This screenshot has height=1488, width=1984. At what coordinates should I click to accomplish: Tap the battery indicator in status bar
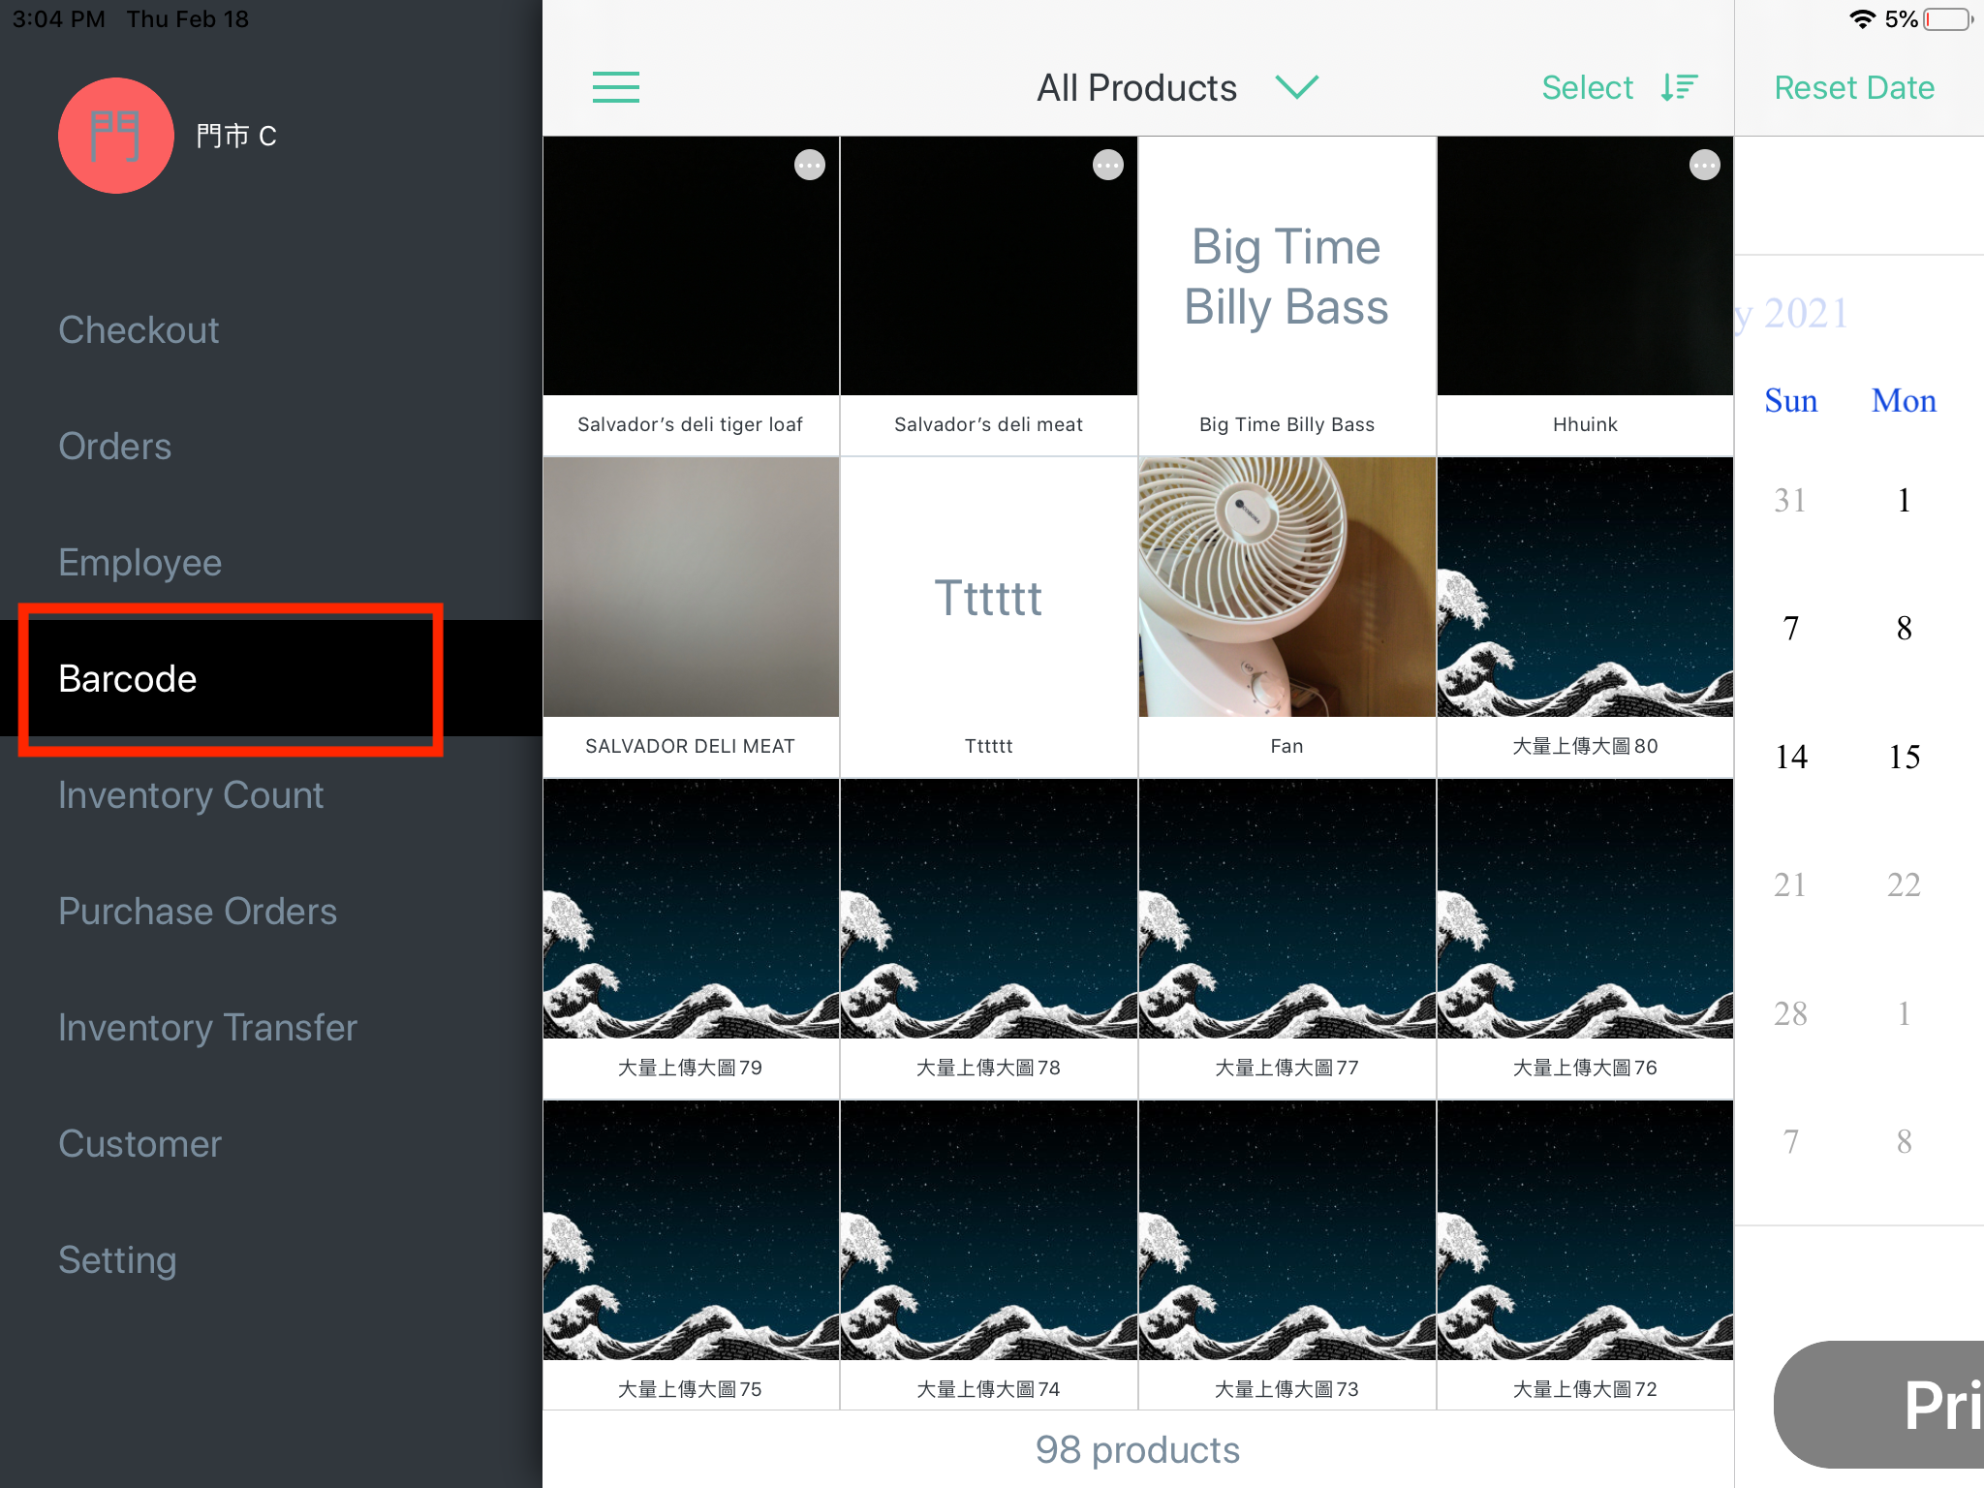pyautogui.click(x=1948, y=19)
